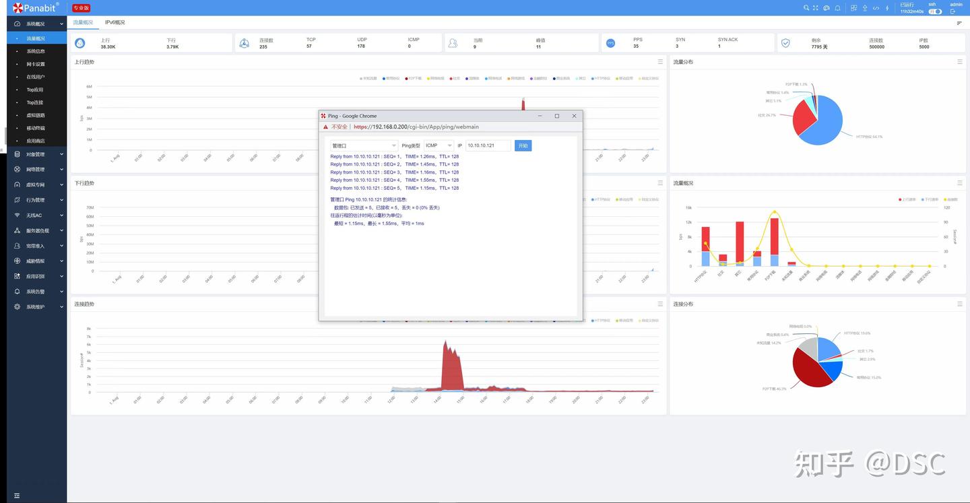Click the lightning bolt icon in header

[x=887, y=8]
